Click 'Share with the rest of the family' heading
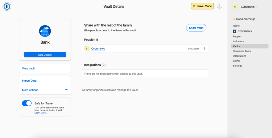The width and height of the screenshot is (272, 138). pos(108,25)
